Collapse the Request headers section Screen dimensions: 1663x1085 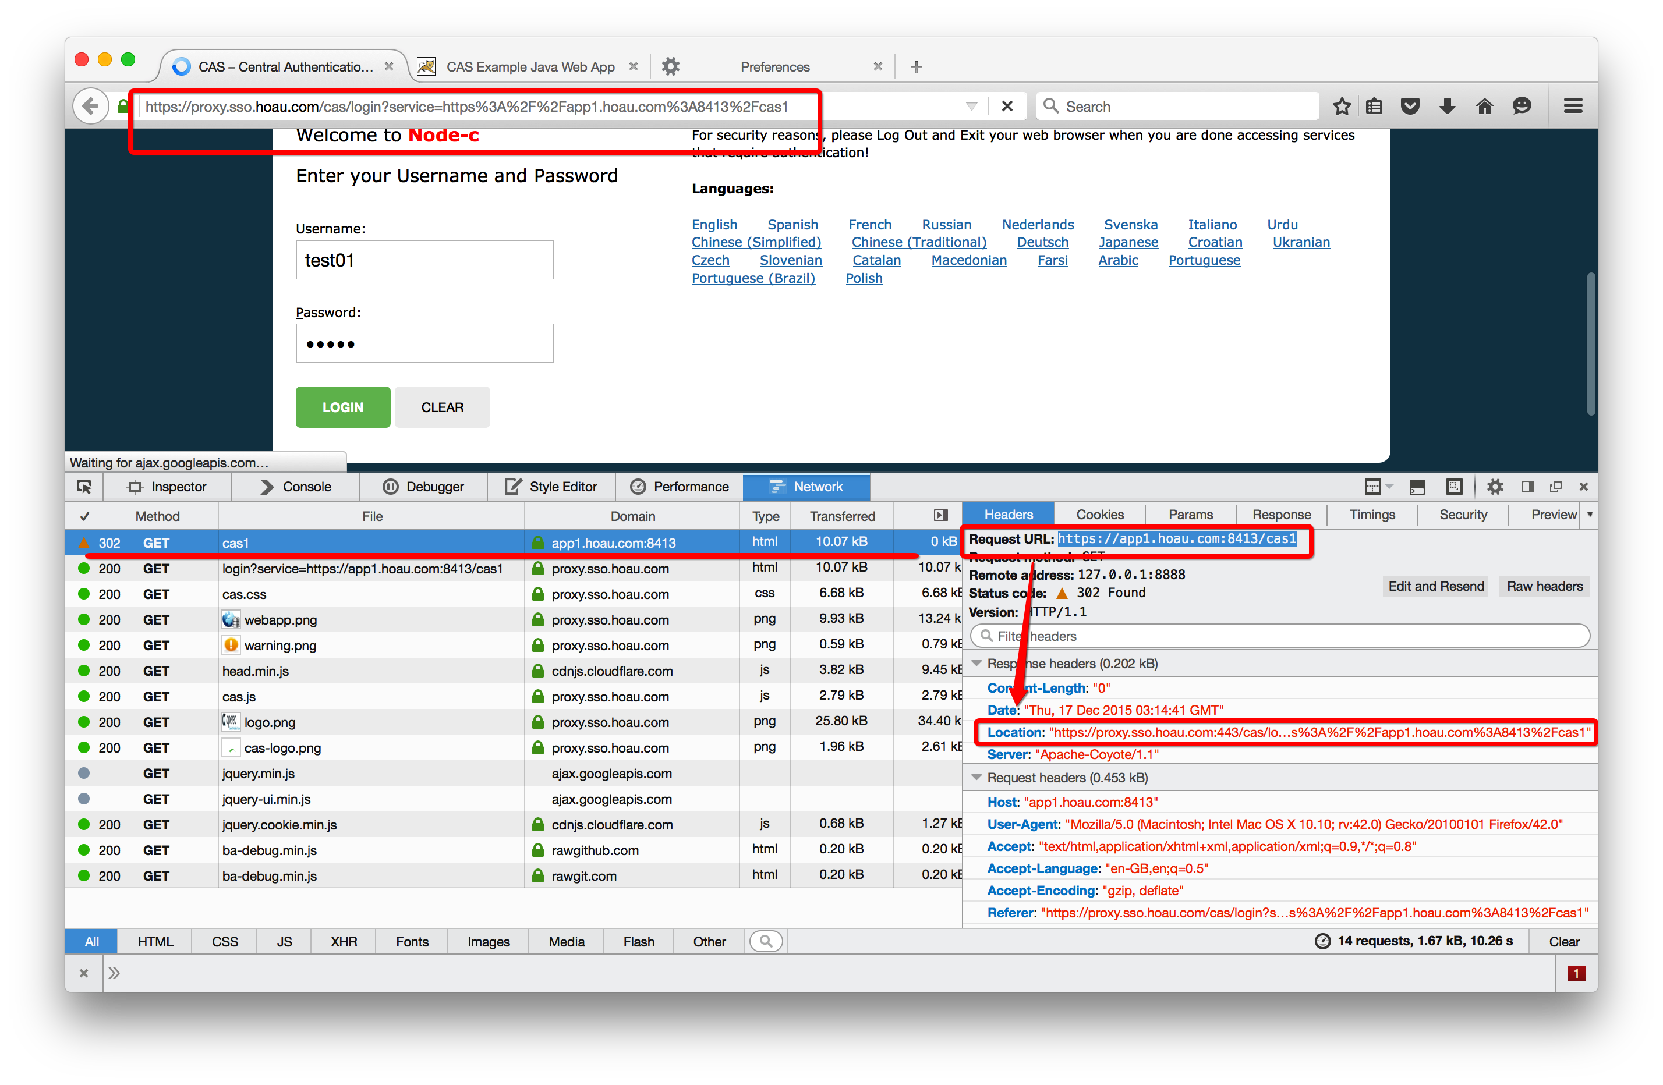click(977, 778)
